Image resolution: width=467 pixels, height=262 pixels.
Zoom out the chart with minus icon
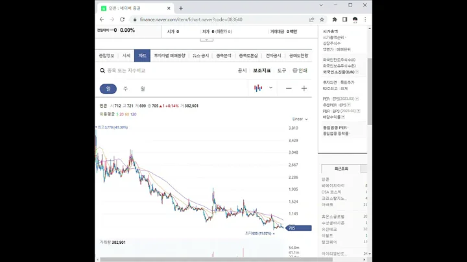click(x=289, y=88)
